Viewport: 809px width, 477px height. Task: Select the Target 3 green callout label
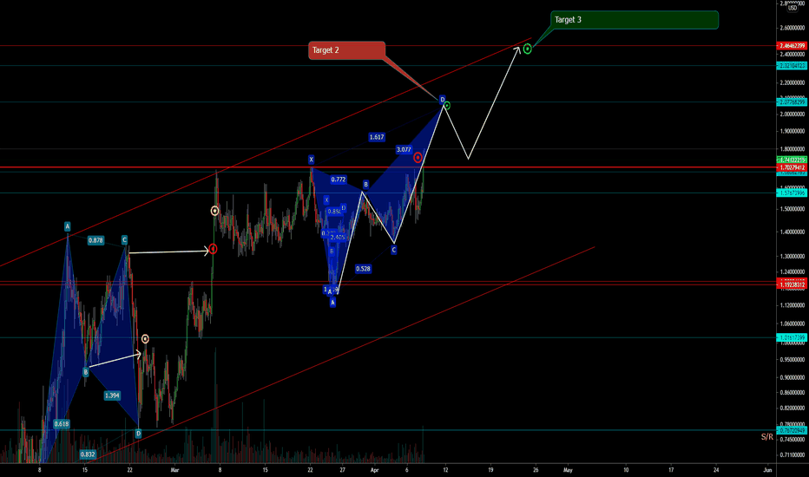(635, 20)
